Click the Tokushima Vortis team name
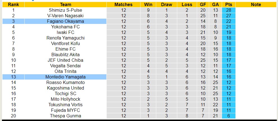Screen dimensions: 278x121 tap(66, 105)
